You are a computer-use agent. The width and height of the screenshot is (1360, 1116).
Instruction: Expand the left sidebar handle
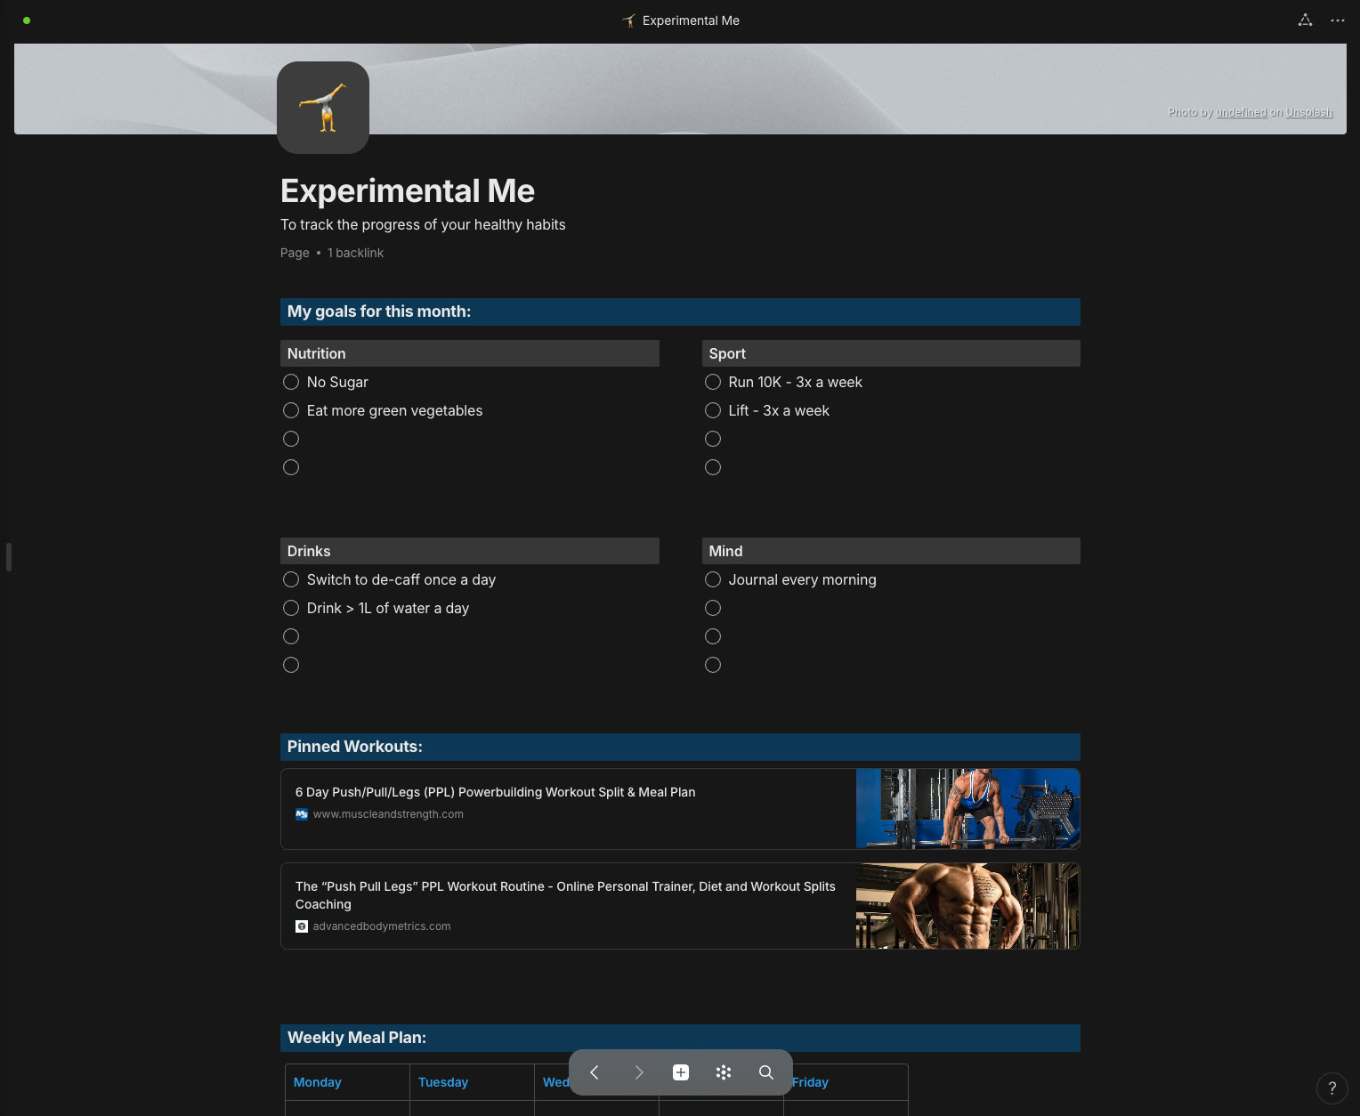coord(8,557)
